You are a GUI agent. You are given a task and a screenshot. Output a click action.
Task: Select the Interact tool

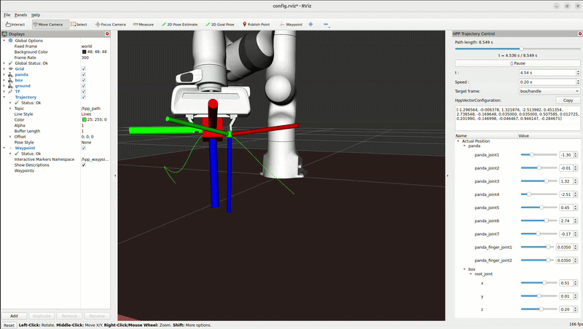pyautogui.click(x=15, y=25)
